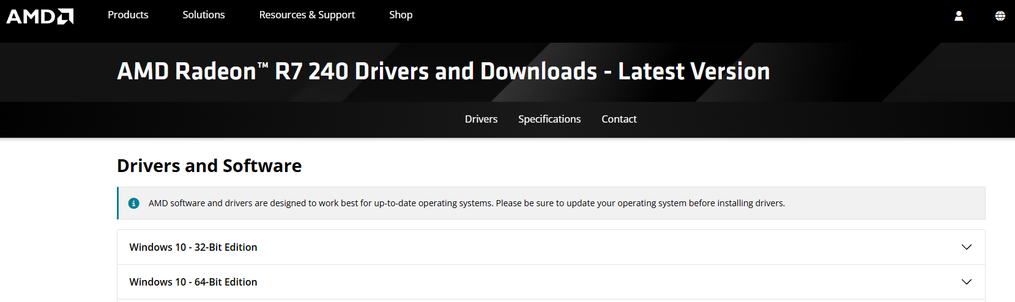Click the AMD Radeon R7 240 page title
The width and height of the screenshot is (1015, 302).
pyautogui.click(x=444, y=71)
